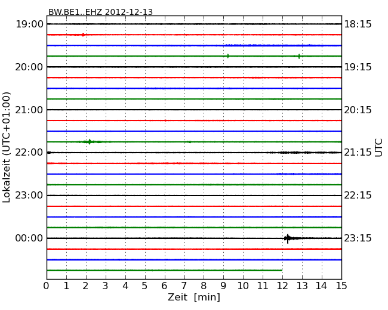Select the 22:00 local time label
Screen dimensions: 388x310
pyautogui.click(x=29, y=153)
